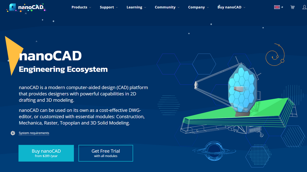Expand the chevron next to Products
Viewport: 307px width, 172px height.
tap(90, 7)
